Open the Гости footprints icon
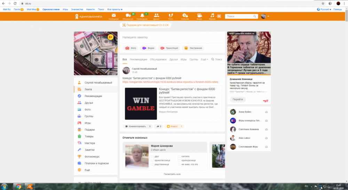 tap(171, 16)
